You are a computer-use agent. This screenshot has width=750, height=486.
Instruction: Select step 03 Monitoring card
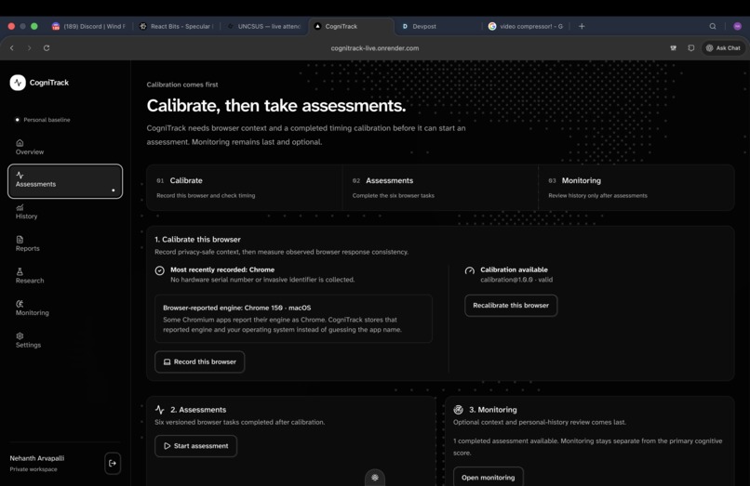point(636,188)
